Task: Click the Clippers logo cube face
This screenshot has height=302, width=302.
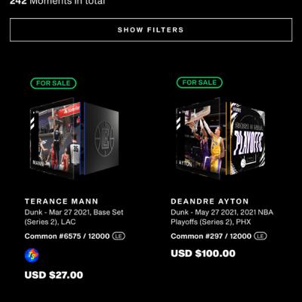Action: (101, 138)
